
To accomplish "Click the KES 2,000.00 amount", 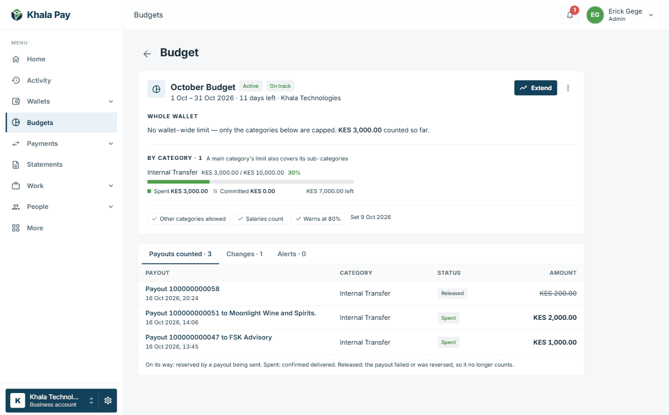I will (554, 318).
